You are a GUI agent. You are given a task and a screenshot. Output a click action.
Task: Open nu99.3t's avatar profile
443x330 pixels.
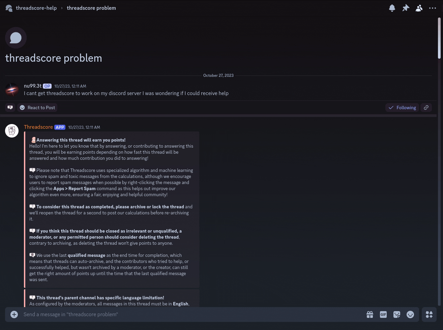[12, 90]
